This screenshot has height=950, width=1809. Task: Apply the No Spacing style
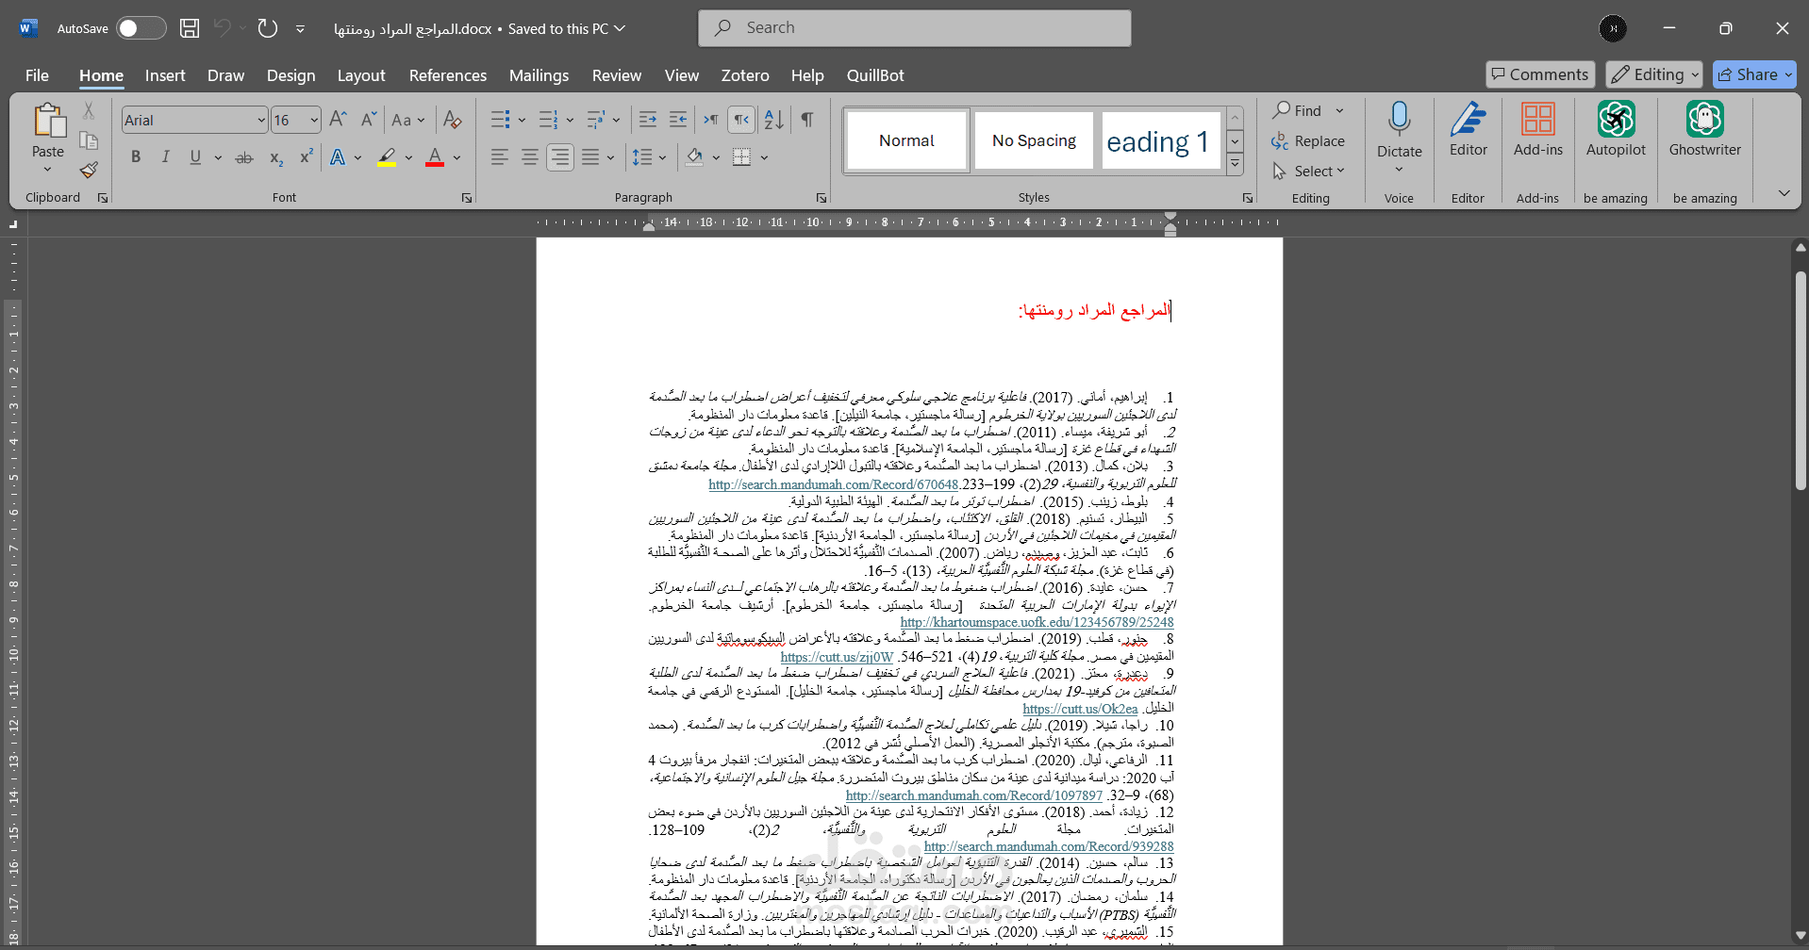[x=1034, y=140]
